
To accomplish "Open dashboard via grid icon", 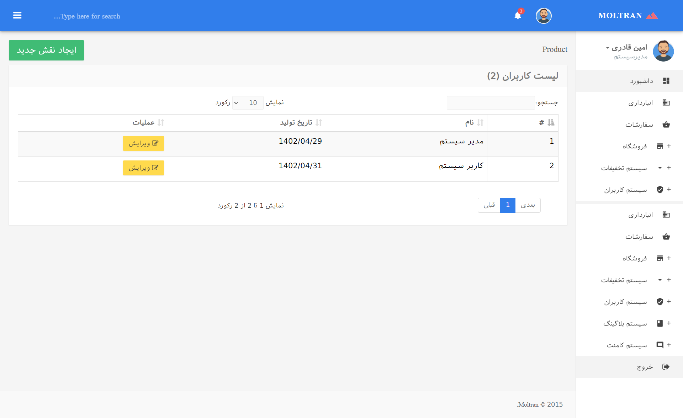I will tap(666, 81).
